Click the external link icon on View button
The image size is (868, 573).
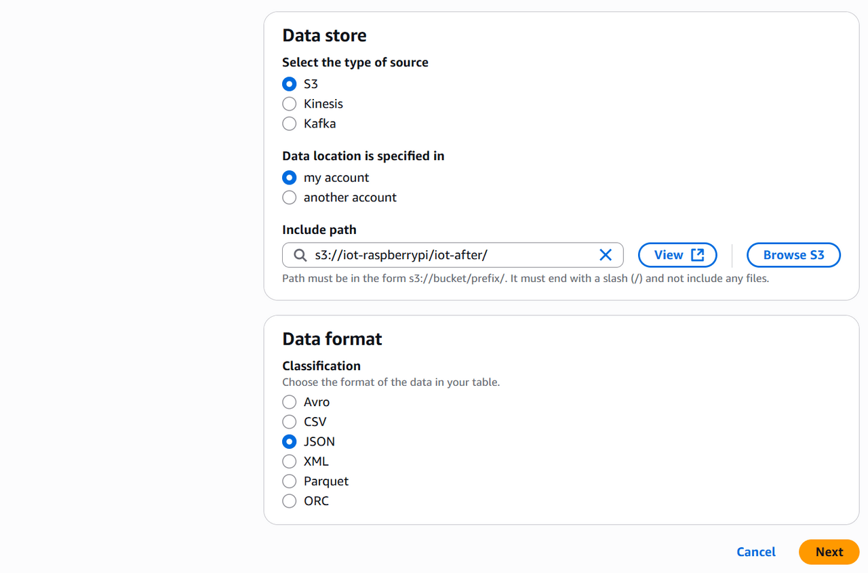pyautogui.click(x=697, y=255)
